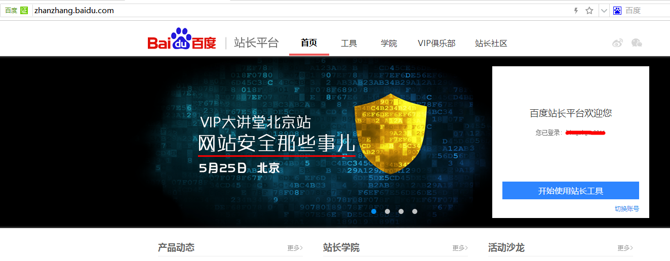Click the Baidu logo

pos(182,39)
